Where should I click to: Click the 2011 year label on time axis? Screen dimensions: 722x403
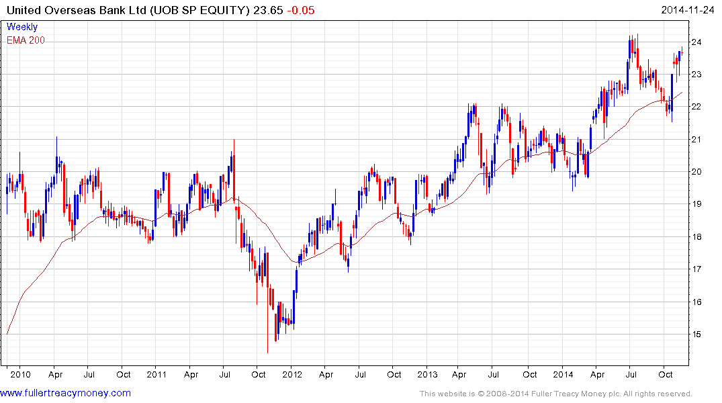[156, 374]
